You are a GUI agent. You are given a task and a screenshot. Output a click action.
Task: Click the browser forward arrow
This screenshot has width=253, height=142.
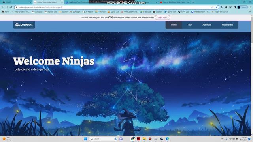7,7
